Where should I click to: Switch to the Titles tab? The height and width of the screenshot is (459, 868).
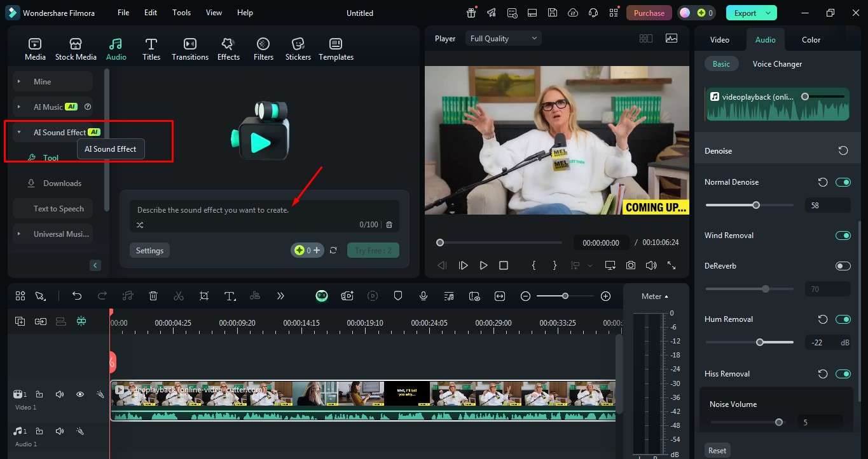151,49
